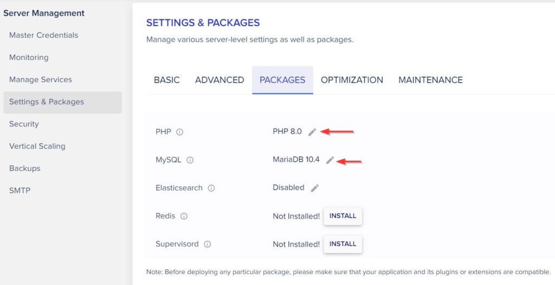Show info icon next to Redis
The height and width of the screenshot is (285, 555).
184,216
